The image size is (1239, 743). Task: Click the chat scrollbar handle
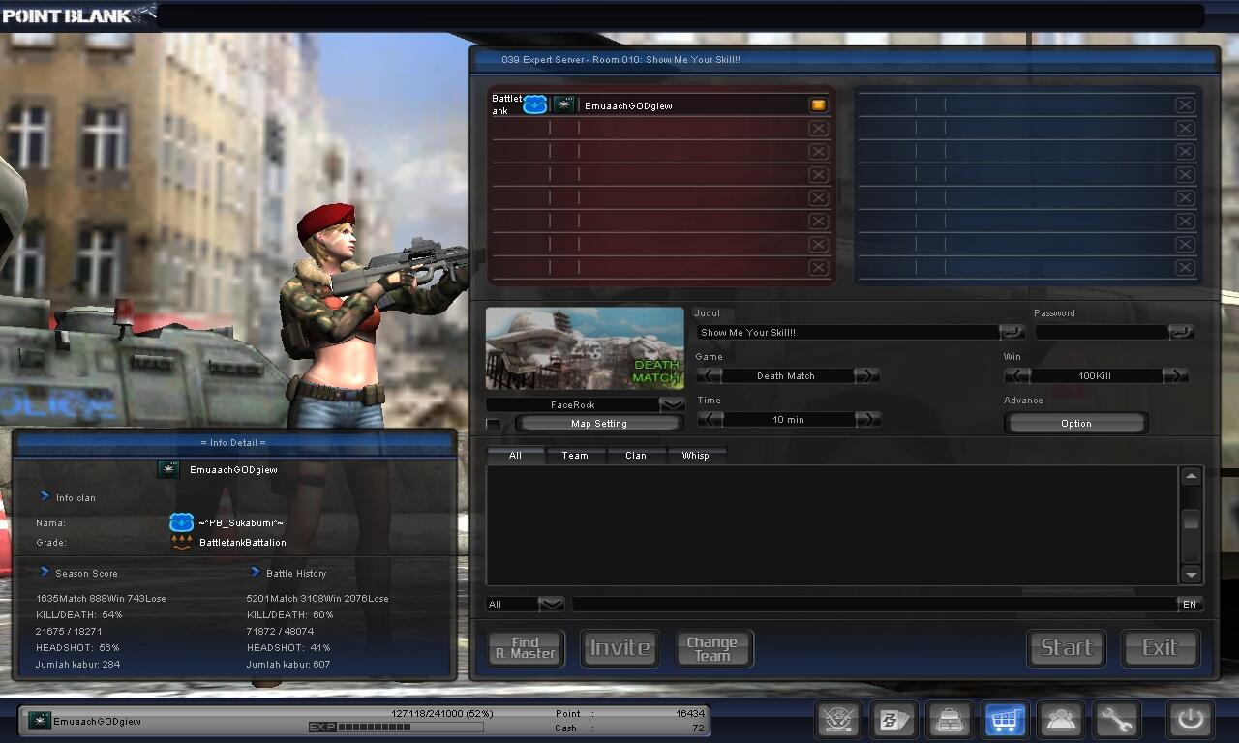(1192, 520)
